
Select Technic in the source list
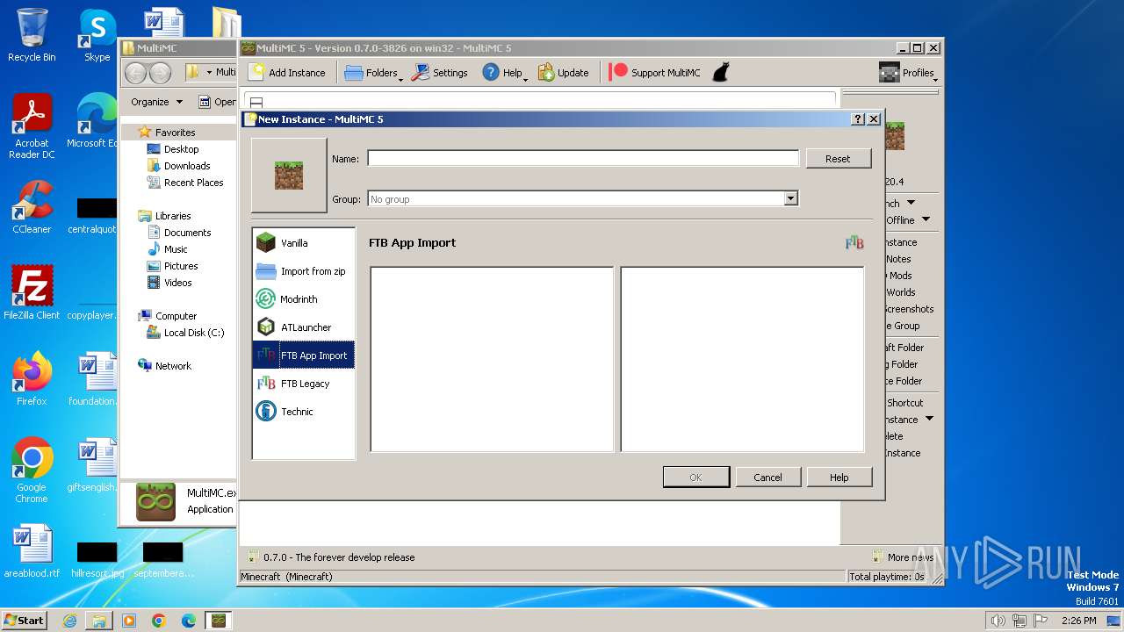303,412
